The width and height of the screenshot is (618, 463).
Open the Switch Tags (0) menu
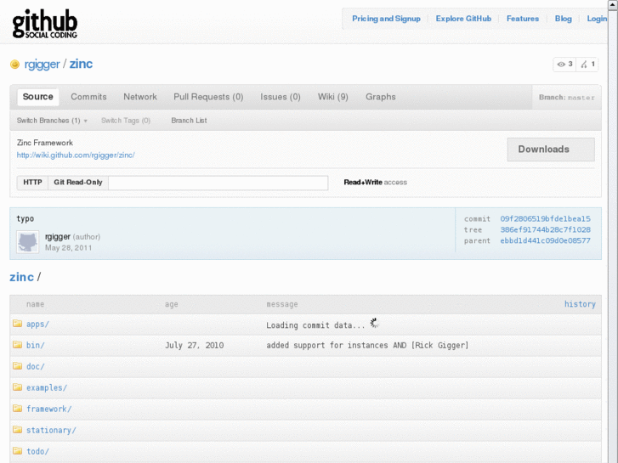[x=126, y=121]
